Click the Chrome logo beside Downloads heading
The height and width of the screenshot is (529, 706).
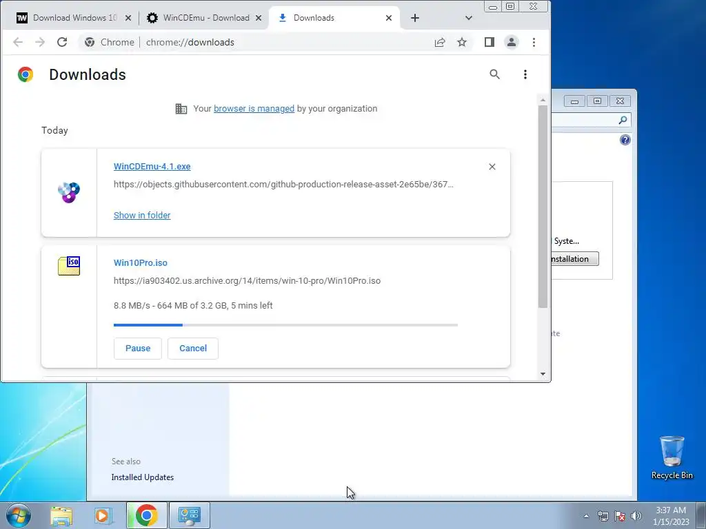tap(26, 74)
